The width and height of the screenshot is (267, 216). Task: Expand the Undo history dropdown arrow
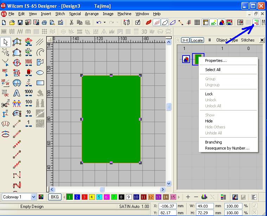tap(104, 23)
